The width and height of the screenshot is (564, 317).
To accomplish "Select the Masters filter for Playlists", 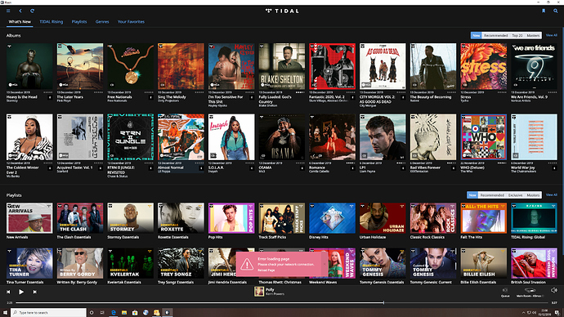I will point(533,194).
